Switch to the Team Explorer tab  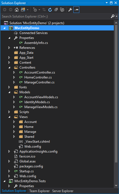(x=39, y=191)
